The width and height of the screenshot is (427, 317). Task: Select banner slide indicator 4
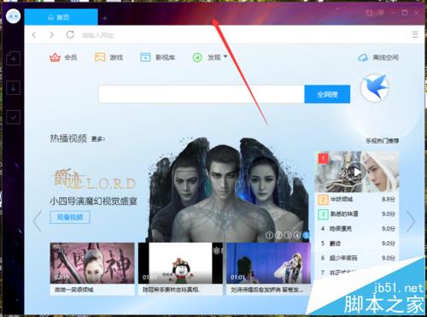[x=297, y=235]
